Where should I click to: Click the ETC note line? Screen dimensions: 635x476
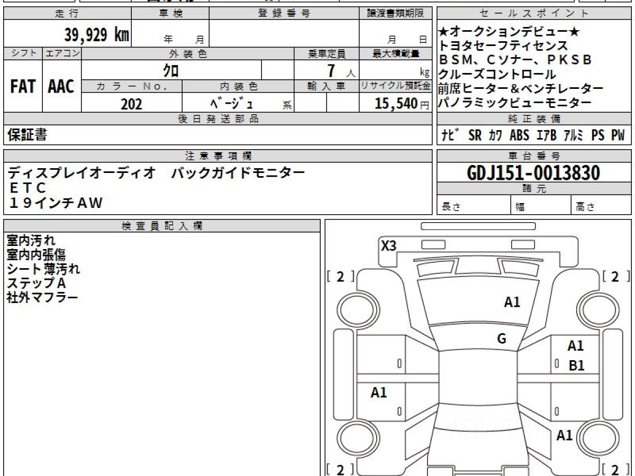28,187
